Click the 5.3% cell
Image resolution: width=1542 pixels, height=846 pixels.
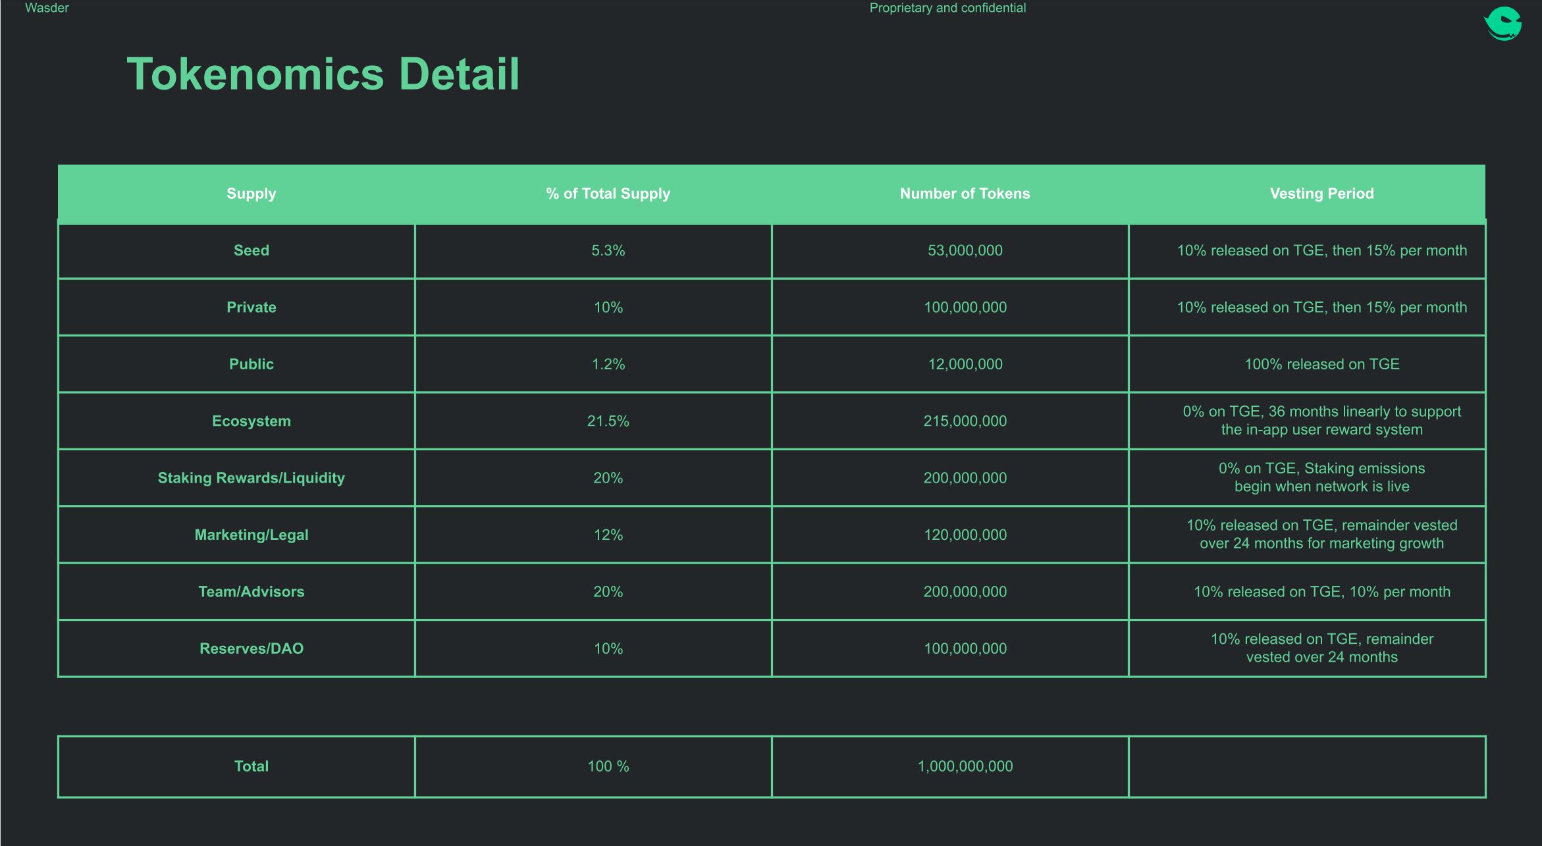point(608,250)
